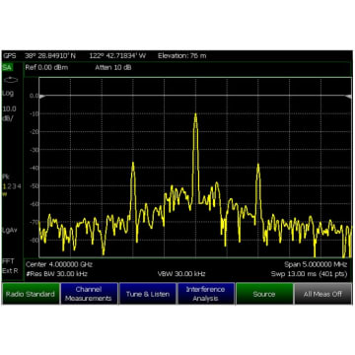Screen dimensions: 355x355
Task: Click the Elevation: 76 m readout
Action: point(181,55)
